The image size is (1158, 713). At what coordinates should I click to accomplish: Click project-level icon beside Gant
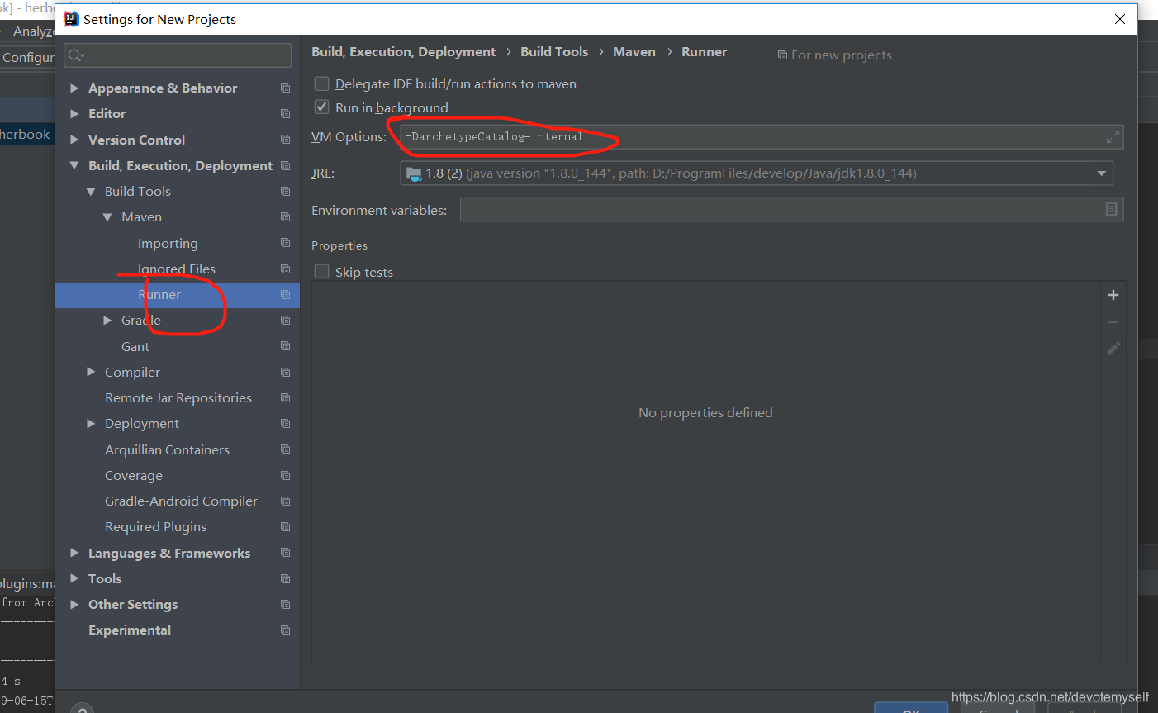click(x=285, y=346)
